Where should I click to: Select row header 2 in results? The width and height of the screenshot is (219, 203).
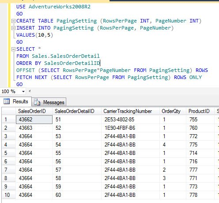pyautogui.click(x=9, y=128)
